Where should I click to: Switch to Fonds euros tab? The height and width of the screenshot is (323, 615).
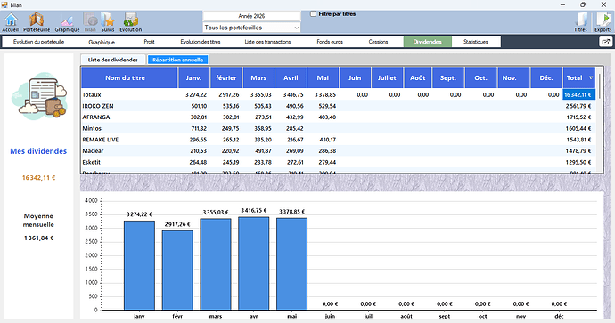(x=330, y=42)
